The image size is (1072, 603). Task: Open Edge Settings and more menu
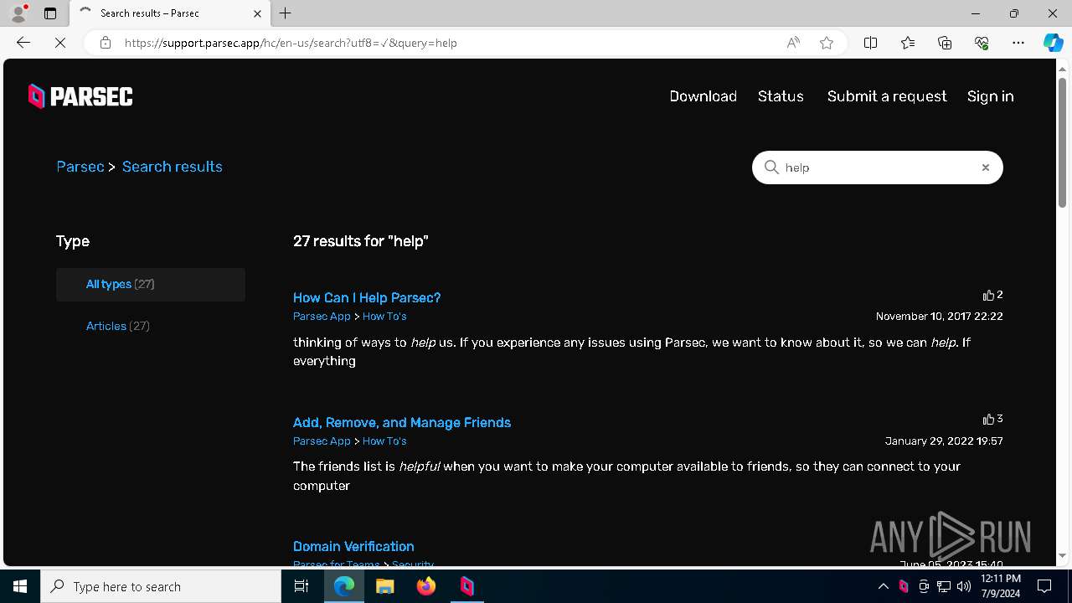(1018, 43)
